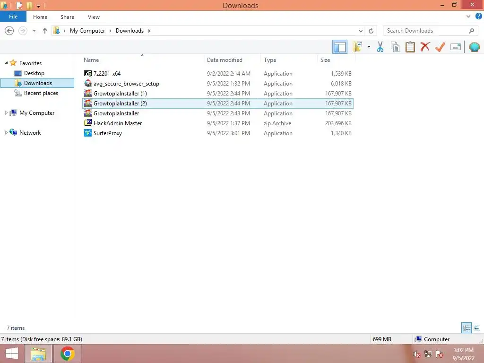Click the muted volume tray icon
Screen dimensions: 484x363
[417, 354]
